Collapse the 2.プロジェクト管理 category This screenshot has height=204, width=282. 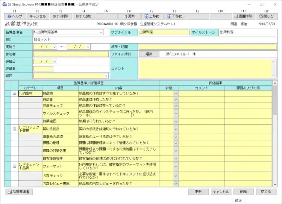coord(15,129)
